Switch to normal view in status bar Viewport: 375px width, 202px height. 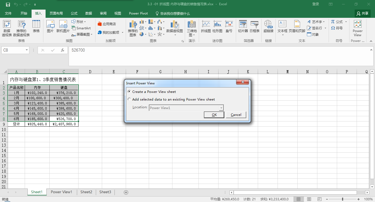point(299,199)
